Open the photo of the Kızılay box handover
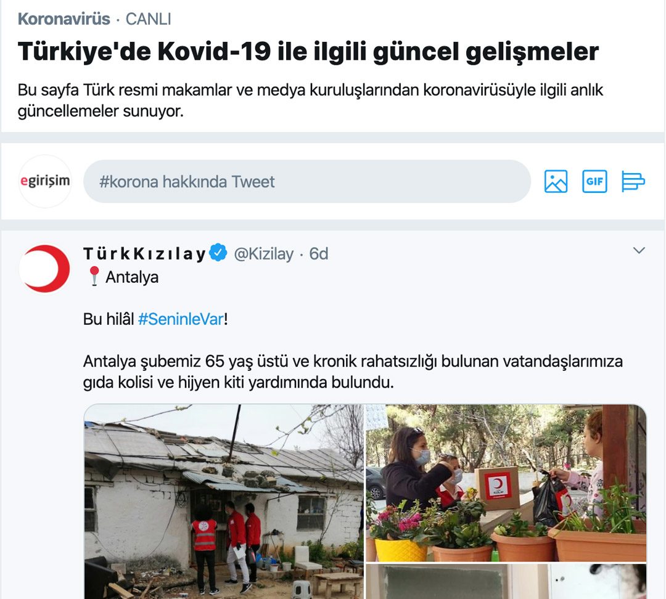666x599 pixels. coord(506,483)
